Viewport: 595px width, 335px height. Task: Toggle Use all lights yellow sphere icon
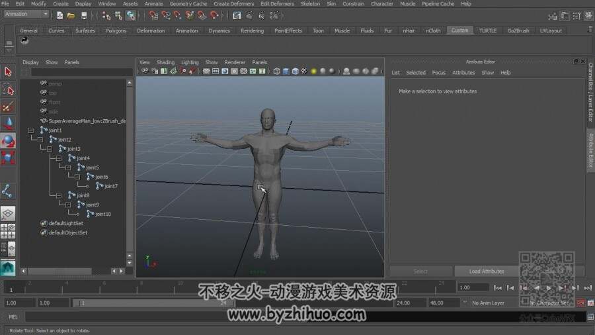coord(313,71)
